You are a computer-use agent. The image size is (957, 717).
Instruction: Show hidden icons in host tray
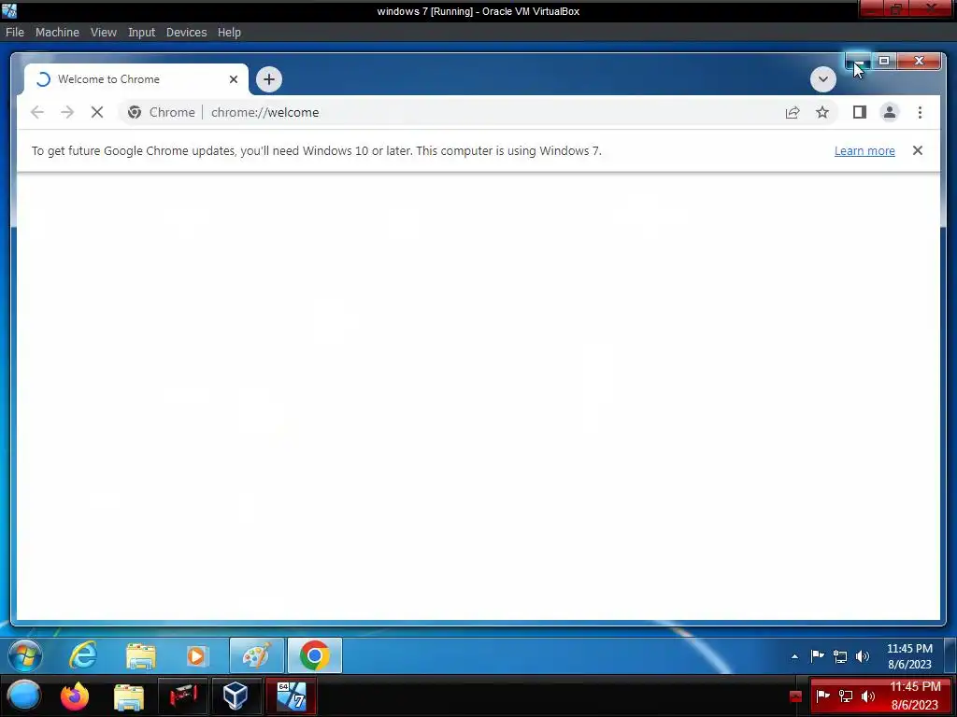coord(794,696)
